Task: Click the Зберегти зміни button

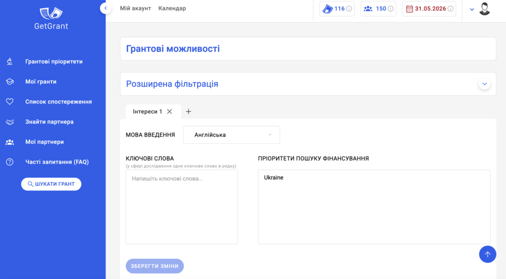Action: [155, 266]
